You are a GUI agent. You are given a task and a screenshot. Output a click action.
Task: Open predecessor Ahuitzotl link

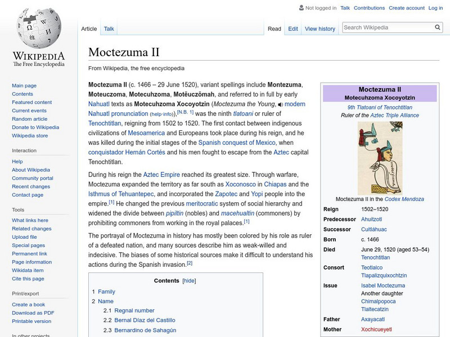tap(371, 220)
